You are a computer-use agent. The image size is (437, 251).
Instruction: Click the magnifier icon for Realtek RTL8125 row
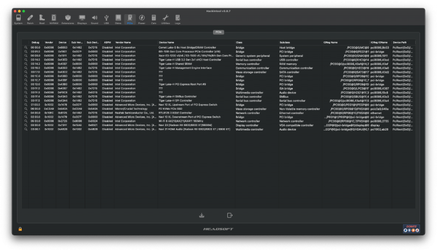(25, 113)
